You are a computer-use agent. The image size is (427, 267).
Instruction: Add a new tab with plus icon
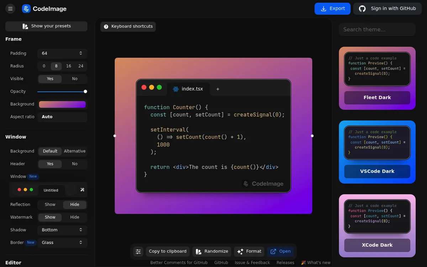click(218, 89)
